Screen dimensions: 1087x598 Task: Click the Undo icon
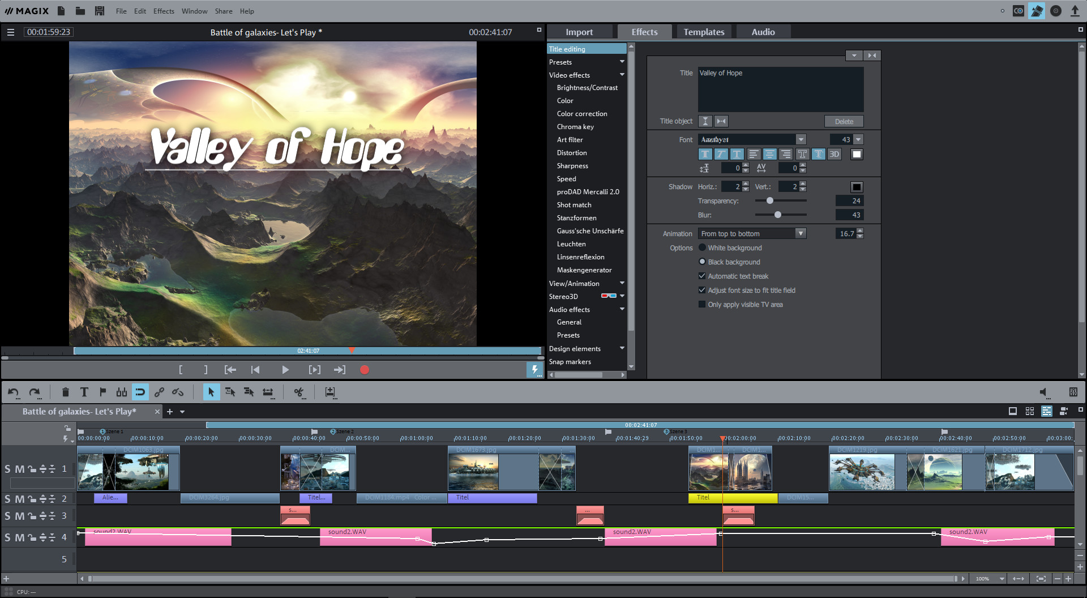14,392
